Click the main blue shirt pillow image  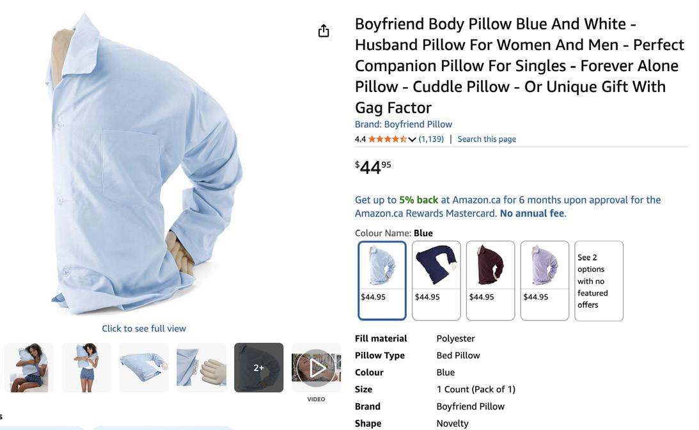click(x=144, y=164)
